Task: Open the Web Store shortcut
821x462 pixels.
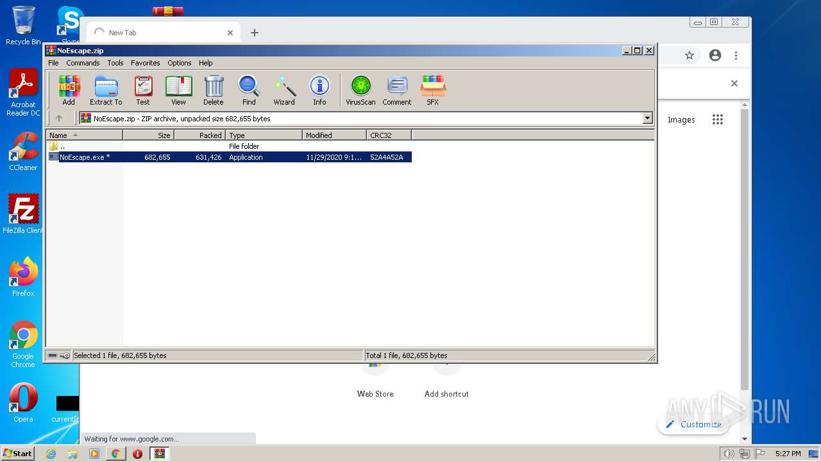Action: coord(375,382)
